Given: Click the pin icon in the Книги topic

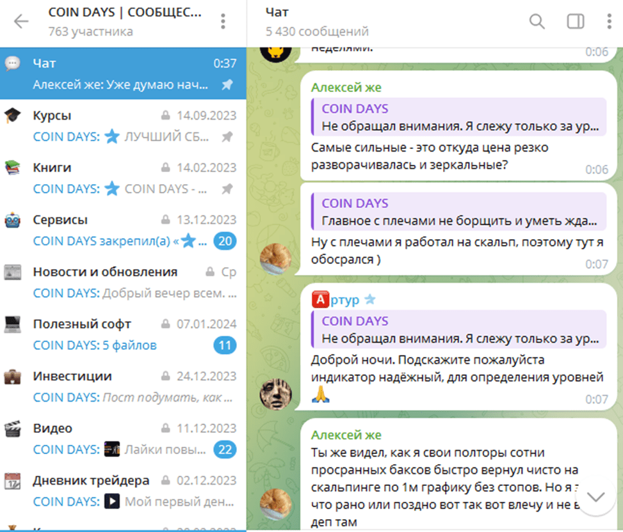Looking at the screenshot, I should click(227, 189).
